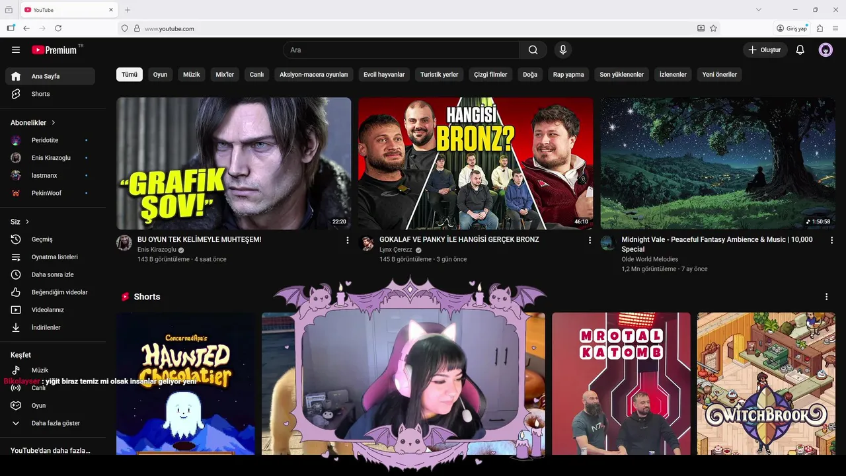
Task: Click into the Ara search field
Action: [x=401, y=50]
